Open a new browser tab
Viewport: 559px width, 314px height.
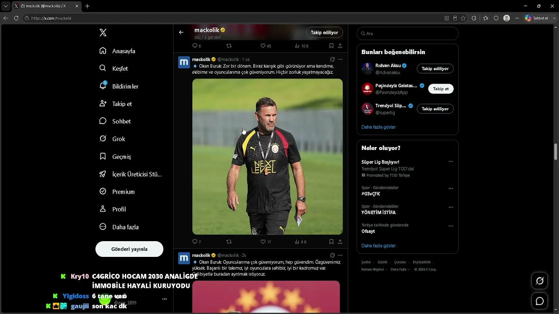click(87, 6)
